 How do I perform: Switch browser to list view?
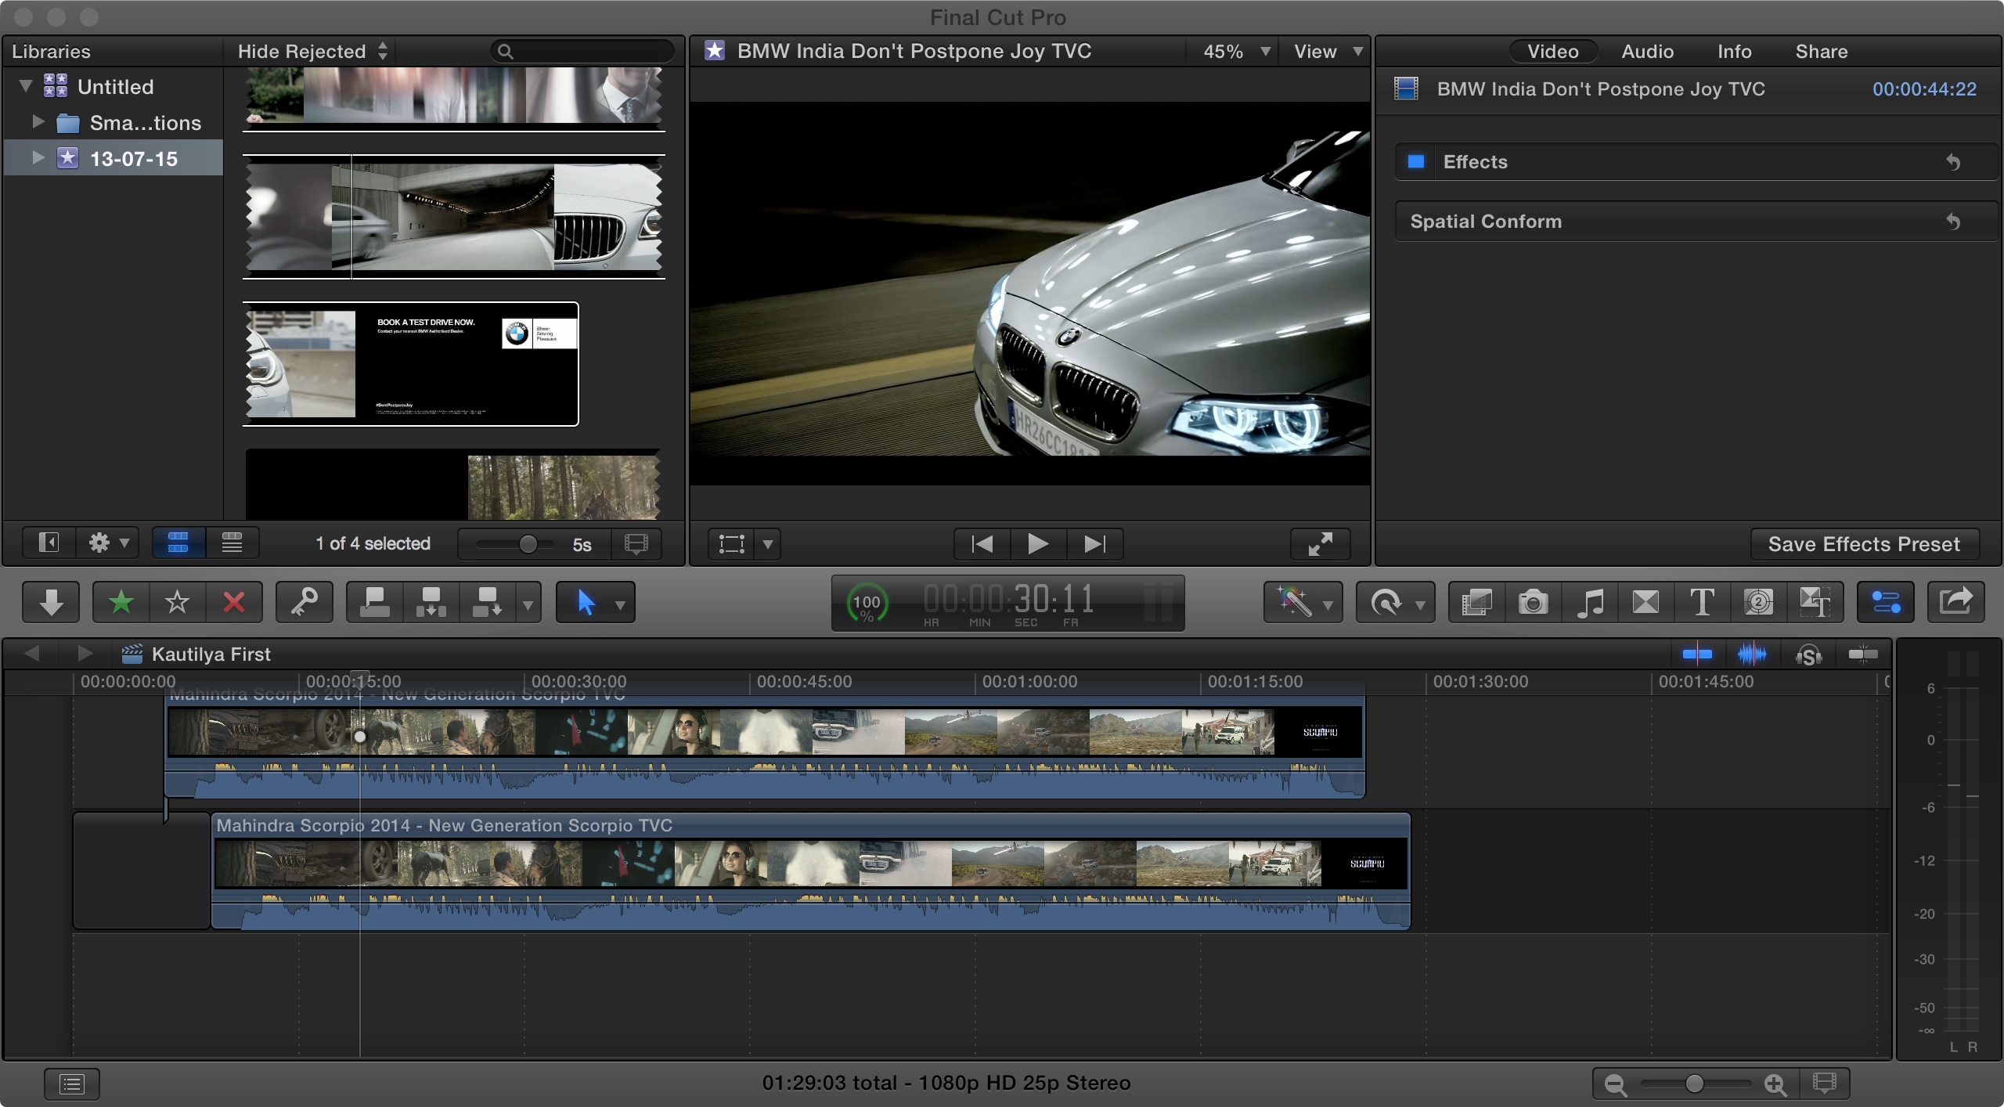pos(232,543)
